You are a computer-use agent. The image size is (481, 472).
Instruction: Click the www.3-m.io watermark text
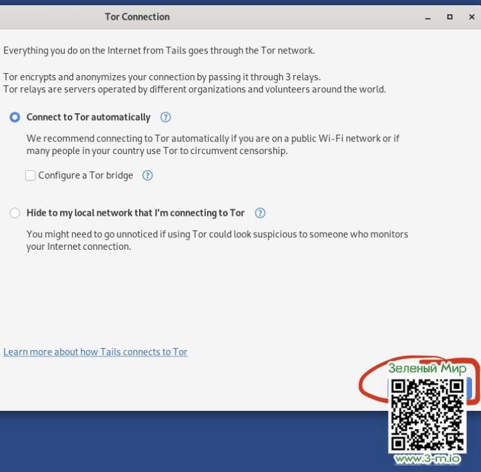(427, 459)
